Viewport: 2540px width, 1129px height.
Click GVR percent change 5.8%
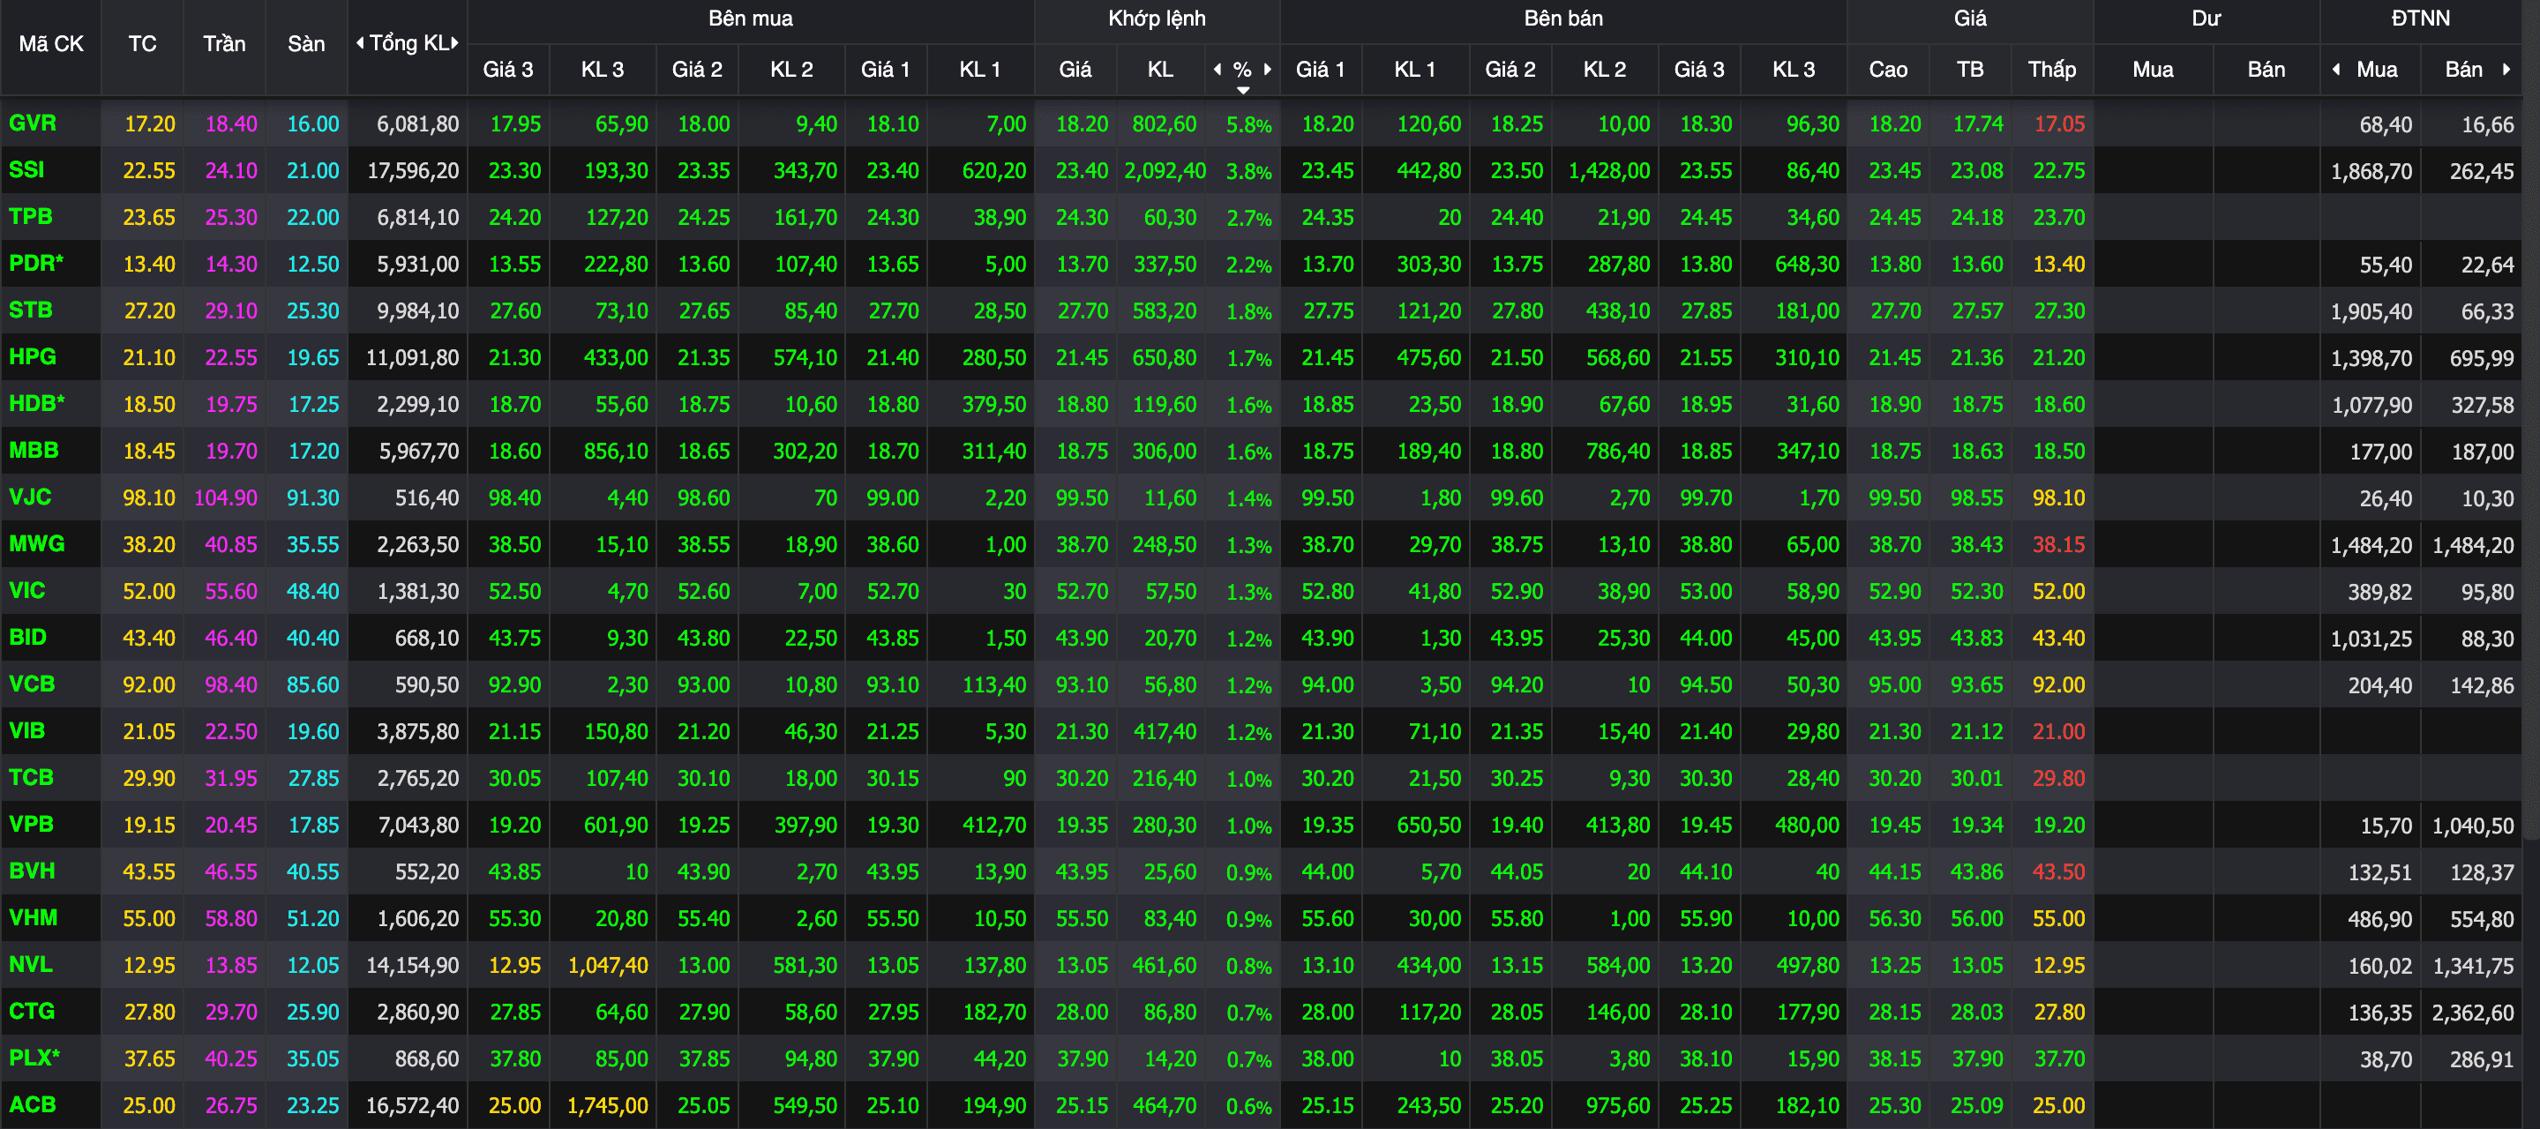[1248, 125]
